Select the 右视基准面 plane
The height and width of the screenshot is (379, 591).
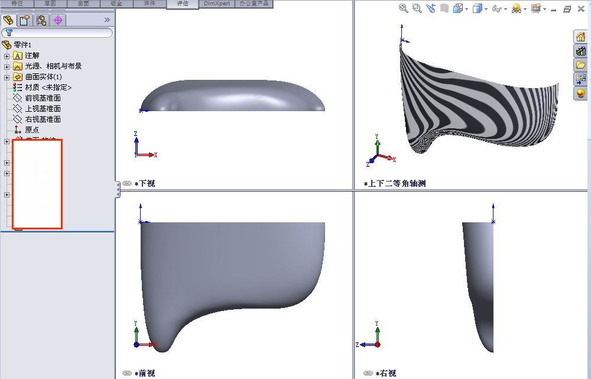pyautogui.click(x=43, y=119)
